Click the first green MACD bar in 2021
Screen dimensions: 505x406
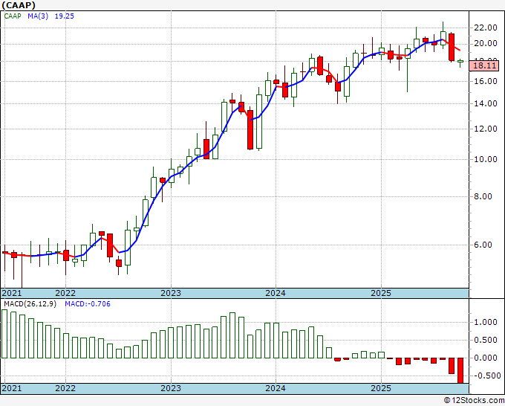pos(4,334)
